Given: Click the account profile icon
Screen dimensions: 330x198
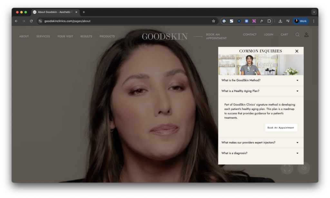Looking at the screenshot, I should [306, 35].
